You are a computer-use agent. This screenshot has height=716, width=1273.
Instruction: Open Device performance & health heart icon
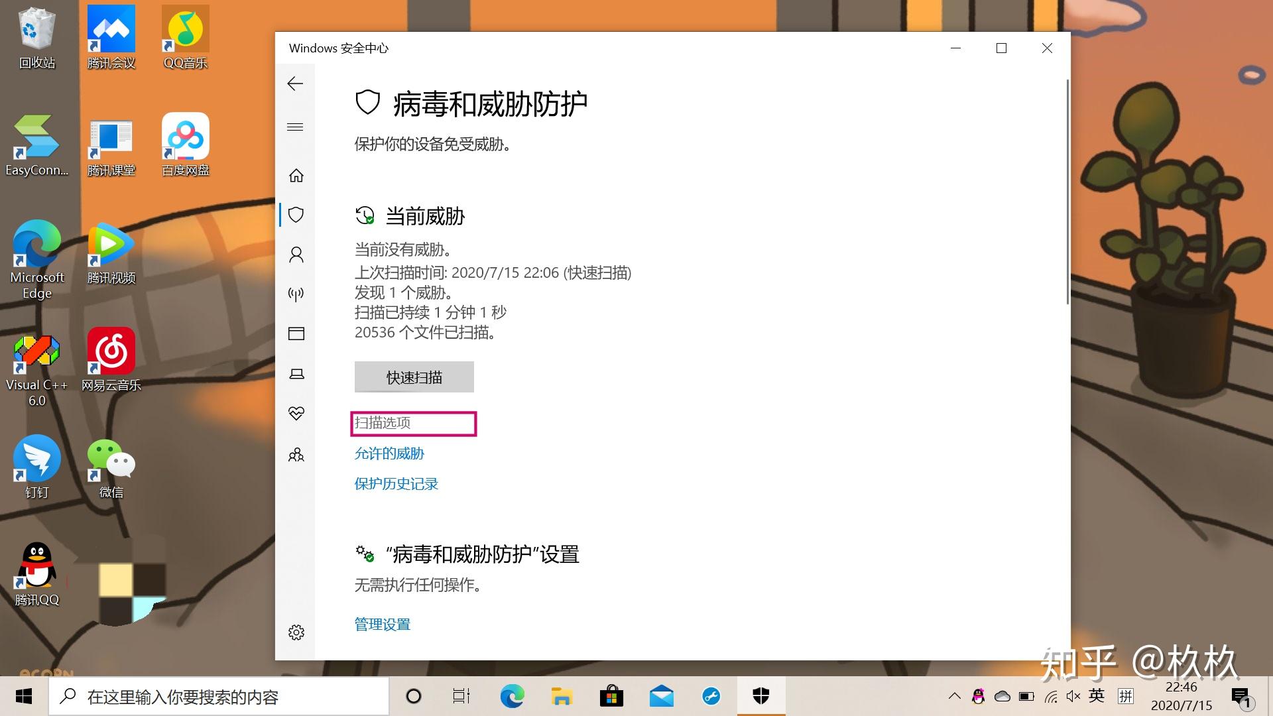click(x=296, y=414)
